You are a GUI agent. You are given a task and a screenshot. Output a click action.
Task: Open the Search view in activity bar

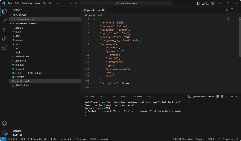pos(5,20)
